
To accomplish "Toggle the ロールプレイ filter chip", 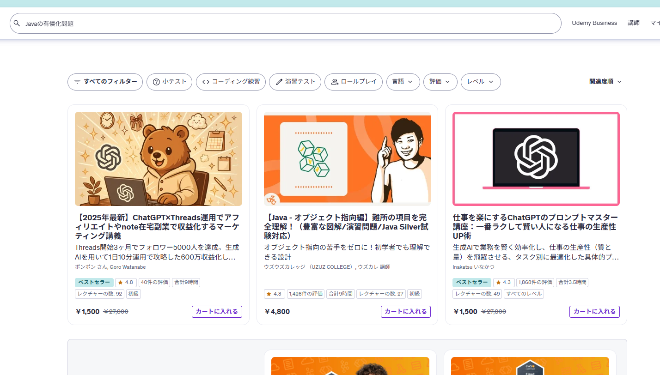I will pyautogui.click(x=354, y=82).
